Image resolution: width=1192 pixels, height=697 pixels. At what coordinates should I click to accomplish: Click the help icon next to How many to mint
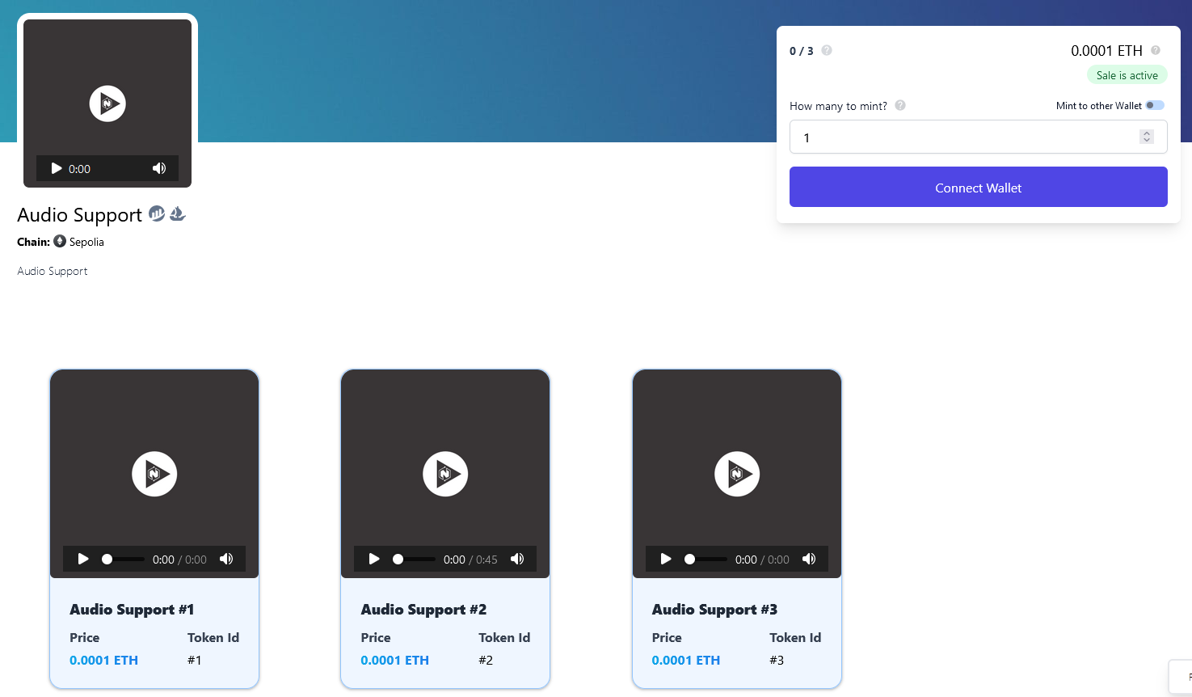[x=900, y=105]
